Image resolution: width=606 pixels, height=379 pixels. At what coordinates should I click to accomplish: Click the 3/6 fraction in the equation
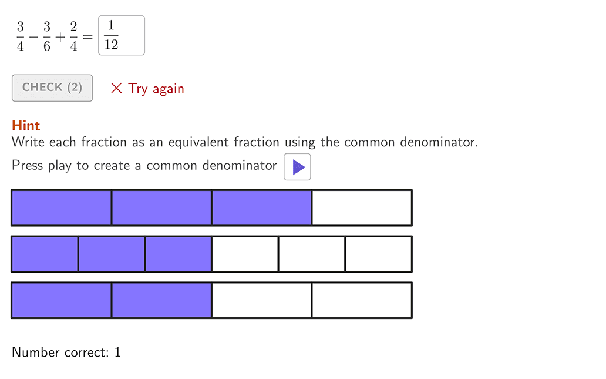click(x=47, y=36)
